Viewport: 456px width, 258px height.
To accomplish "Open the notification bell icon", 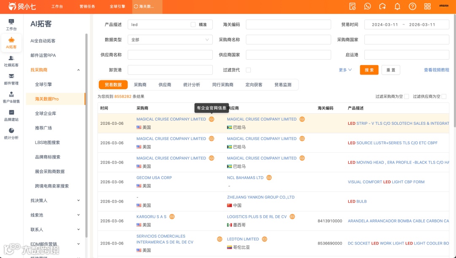I will [397, 6].
